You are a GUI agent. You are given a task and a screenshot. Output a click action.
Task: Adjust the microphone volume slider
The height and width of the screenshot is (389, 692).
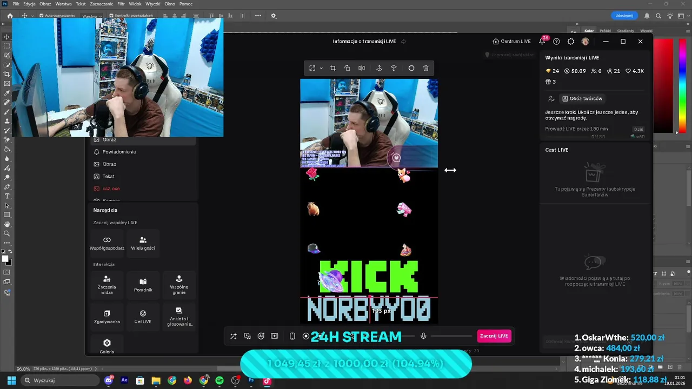[451, 336]
